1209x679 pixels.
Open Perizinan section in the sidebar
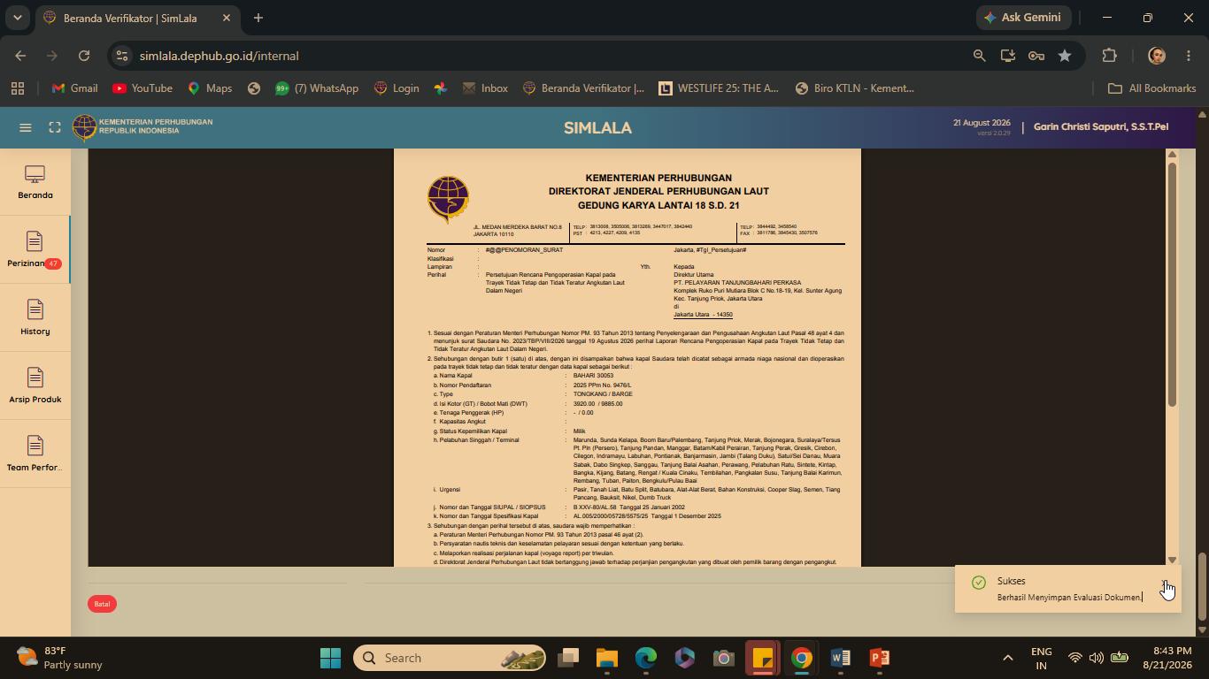(35, 250)
